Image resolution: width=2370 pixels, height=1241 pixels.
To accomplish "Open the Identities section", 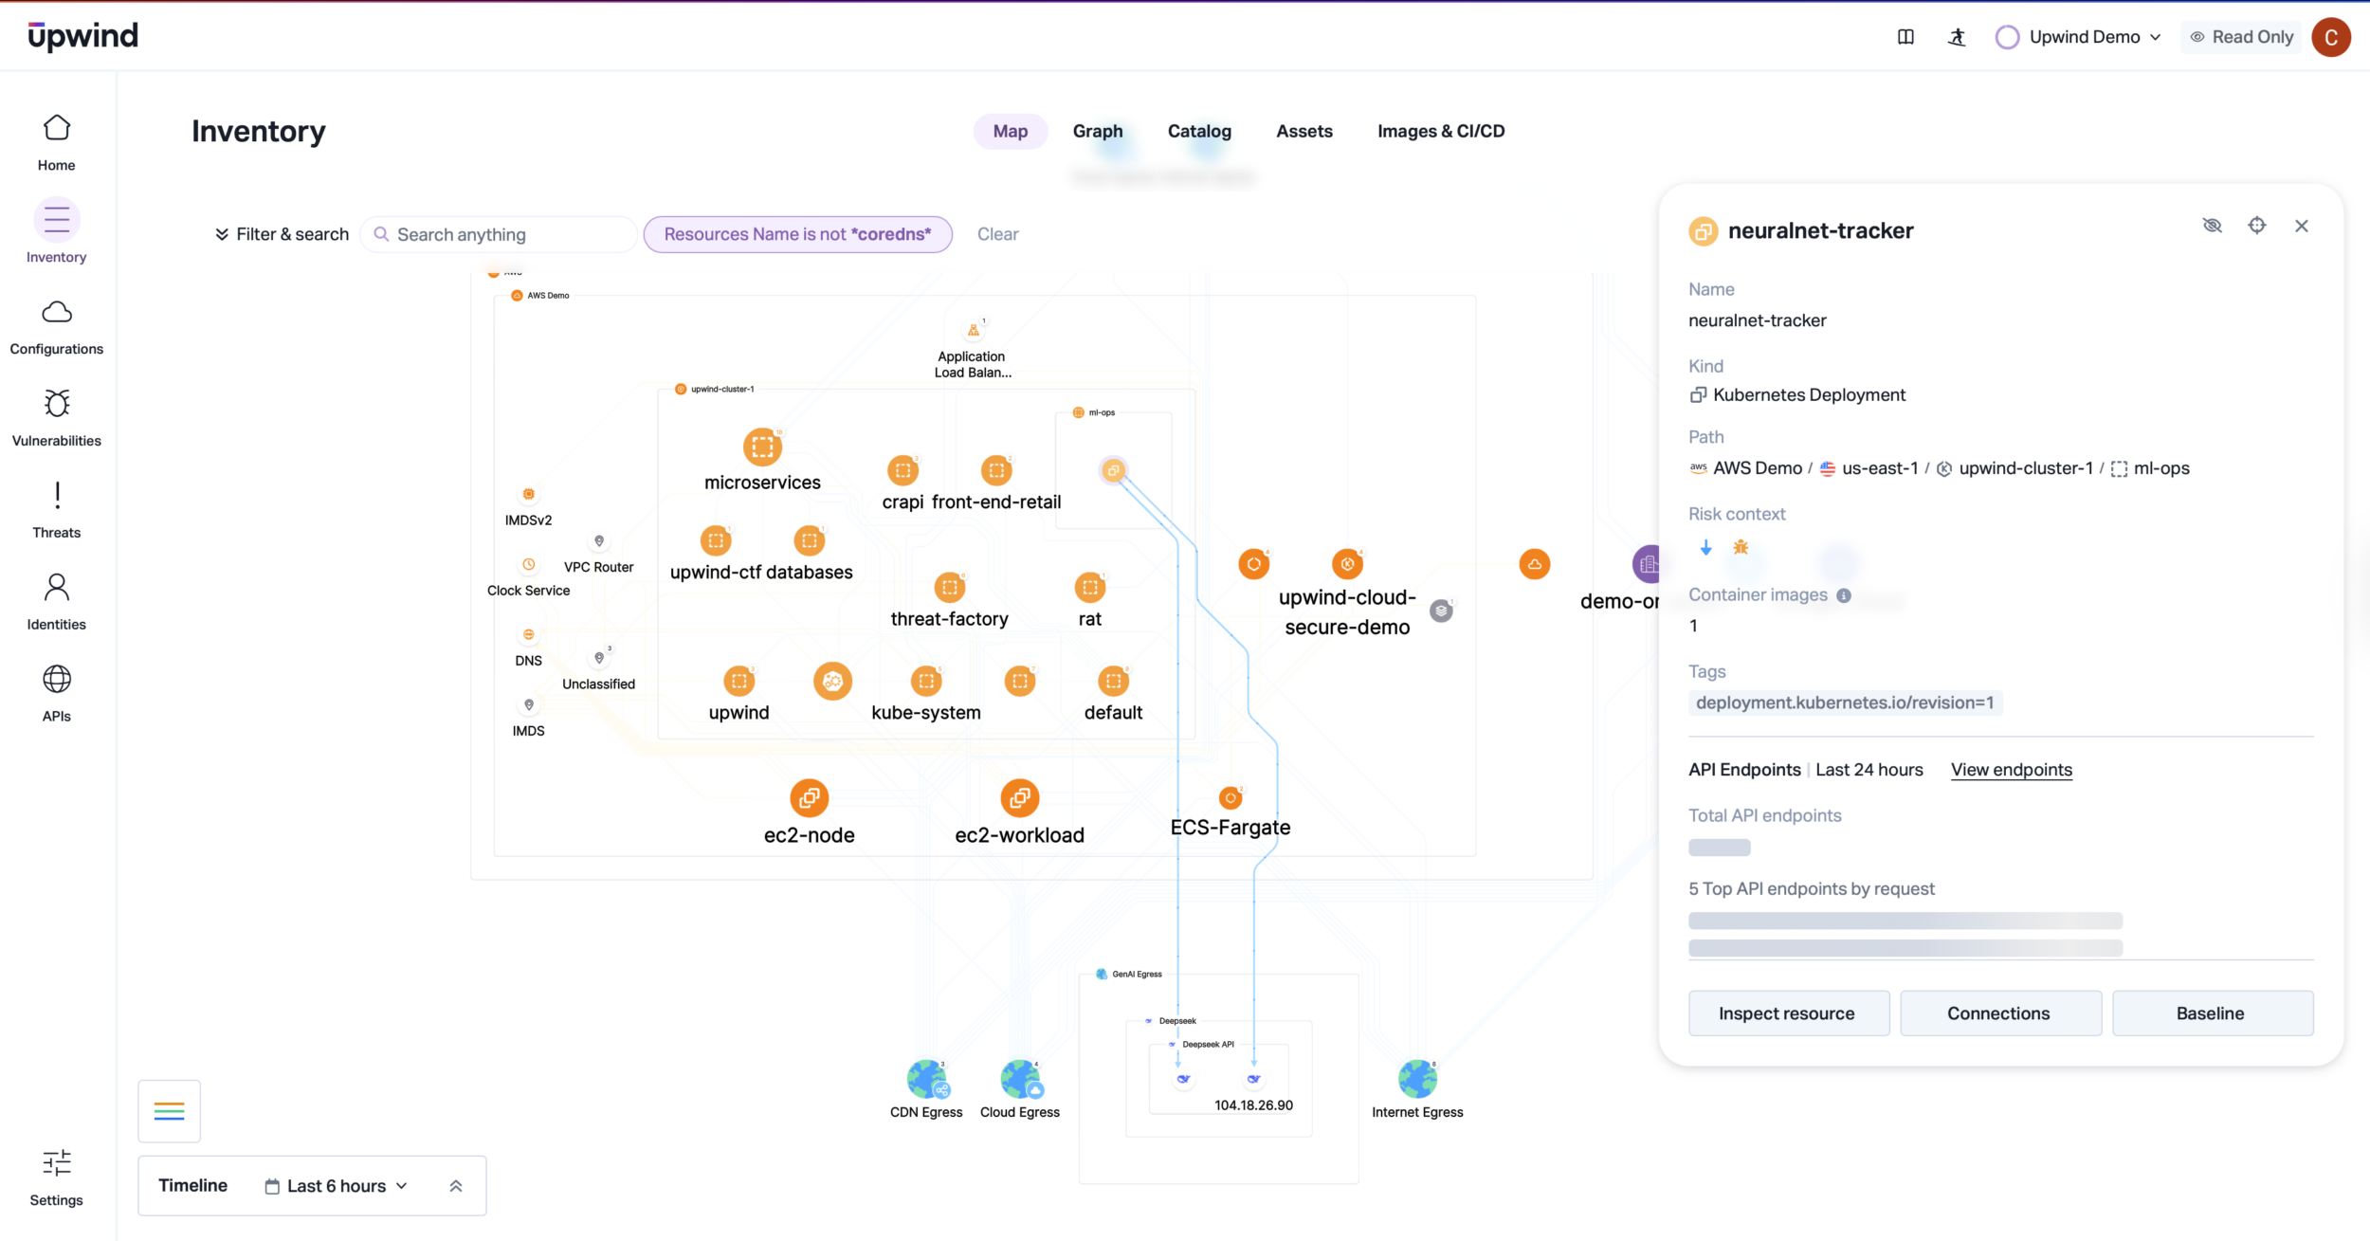I will point(56,602).
